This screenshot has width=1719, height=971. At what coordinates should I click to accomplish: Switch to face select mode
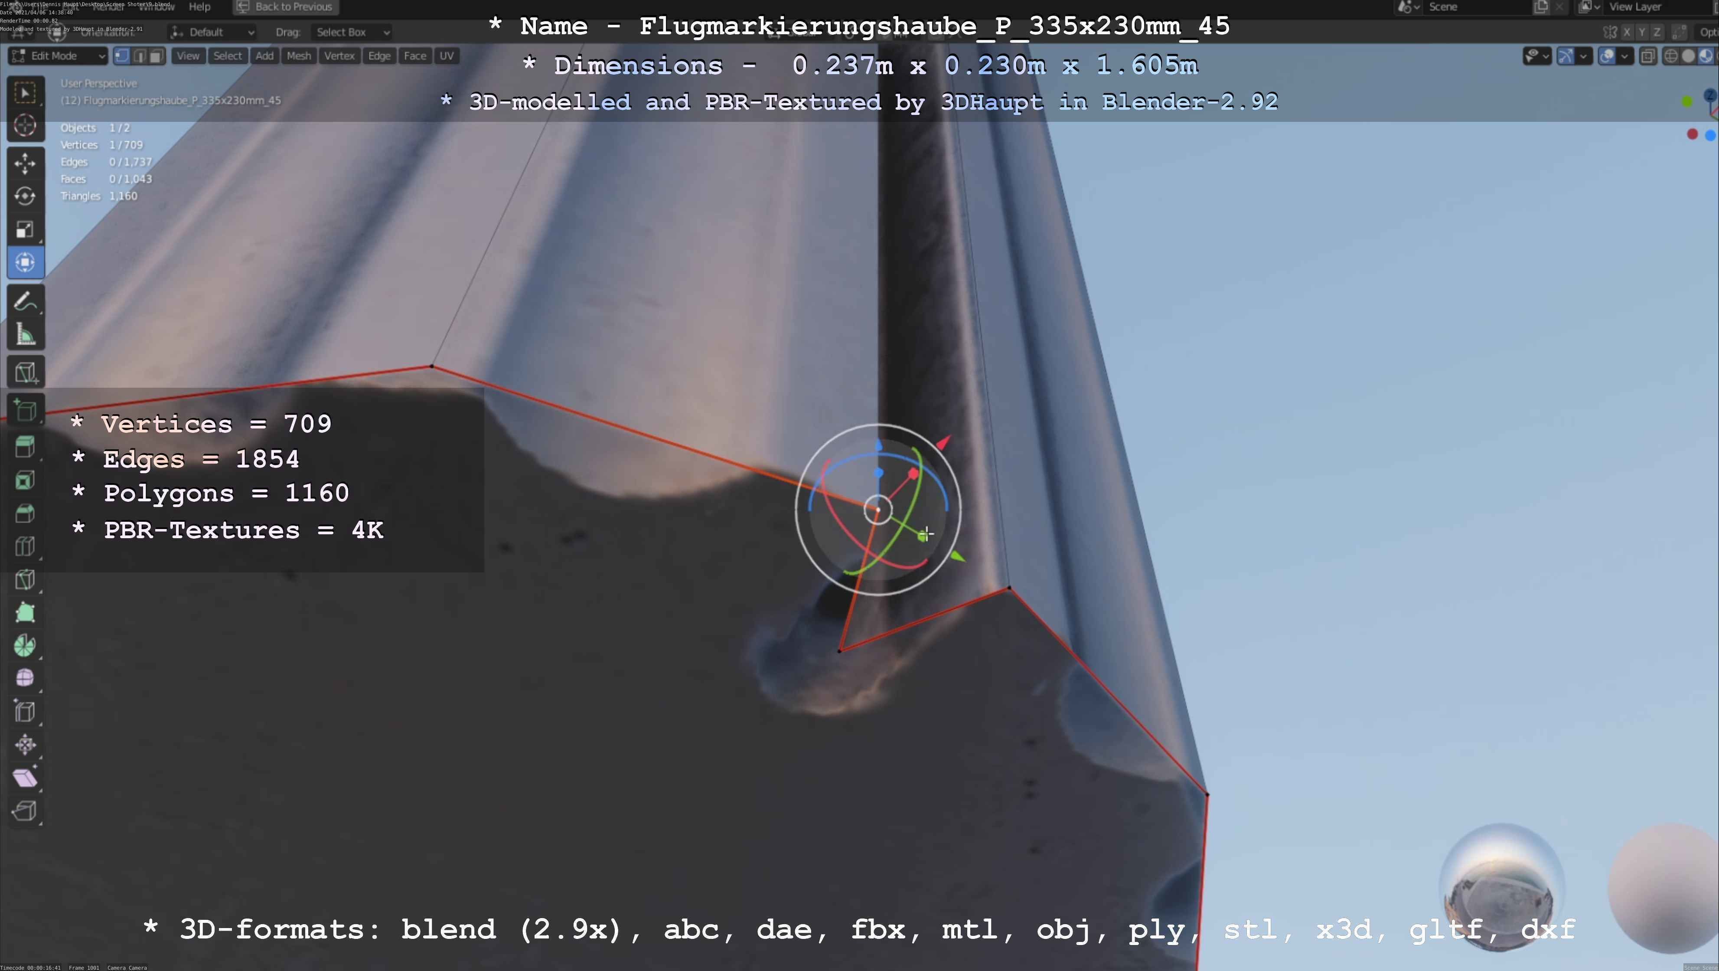click(156, 56)
